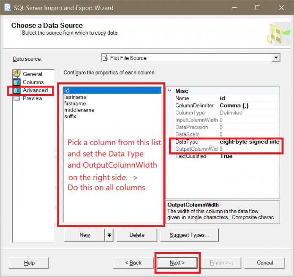Open the Data source dropdown
This screenshot has height=277, width=294.
[276, 58]
